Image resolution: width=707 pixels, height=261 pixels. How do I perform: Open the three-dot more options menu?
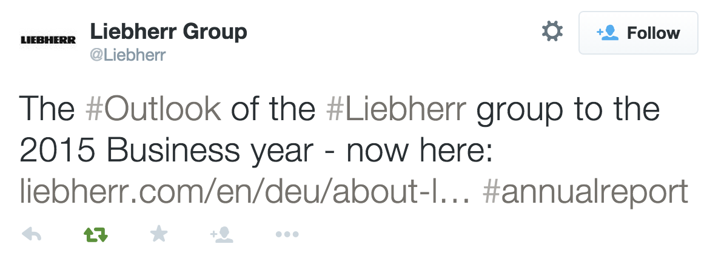click(287, 235)
